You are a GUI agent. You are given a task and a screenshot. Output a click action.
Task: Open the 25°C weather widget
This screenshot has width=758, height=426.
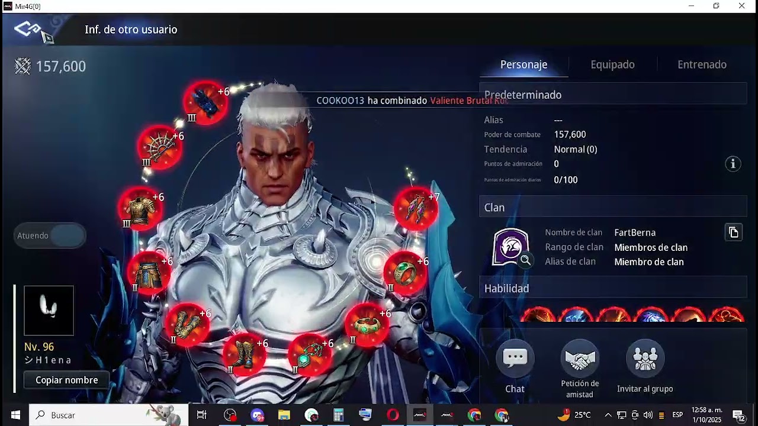[574, 415]
